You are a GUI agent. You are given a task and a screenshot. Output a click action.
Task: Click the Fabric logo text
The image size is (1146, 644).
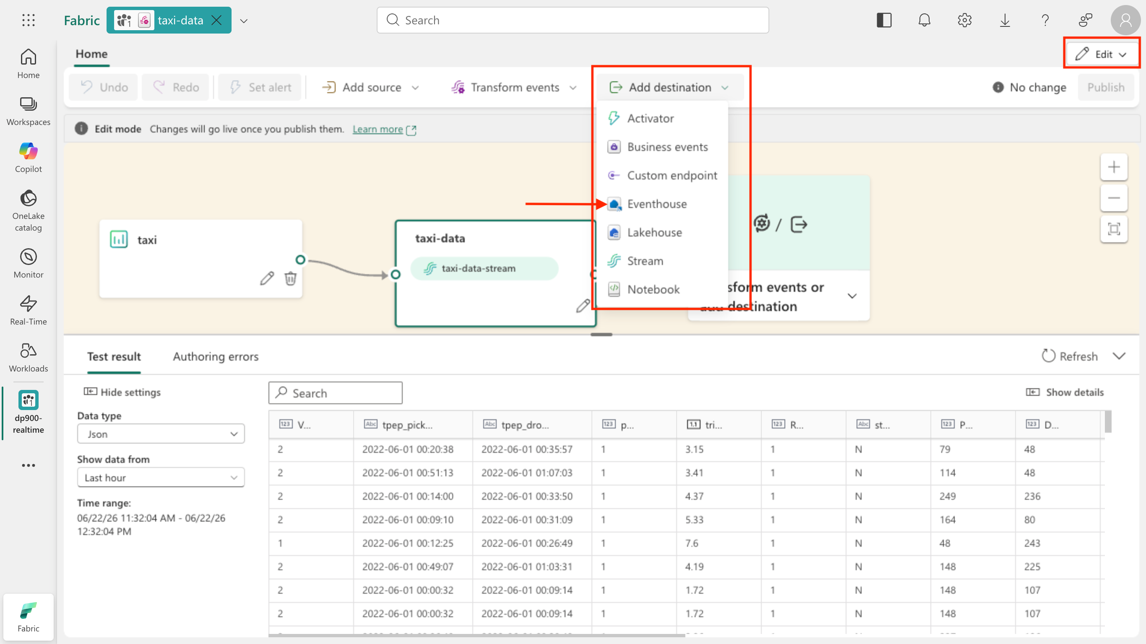[x=81, y=21]
